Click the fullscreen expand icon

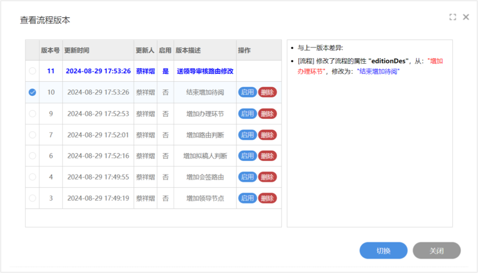coord(453,17)
